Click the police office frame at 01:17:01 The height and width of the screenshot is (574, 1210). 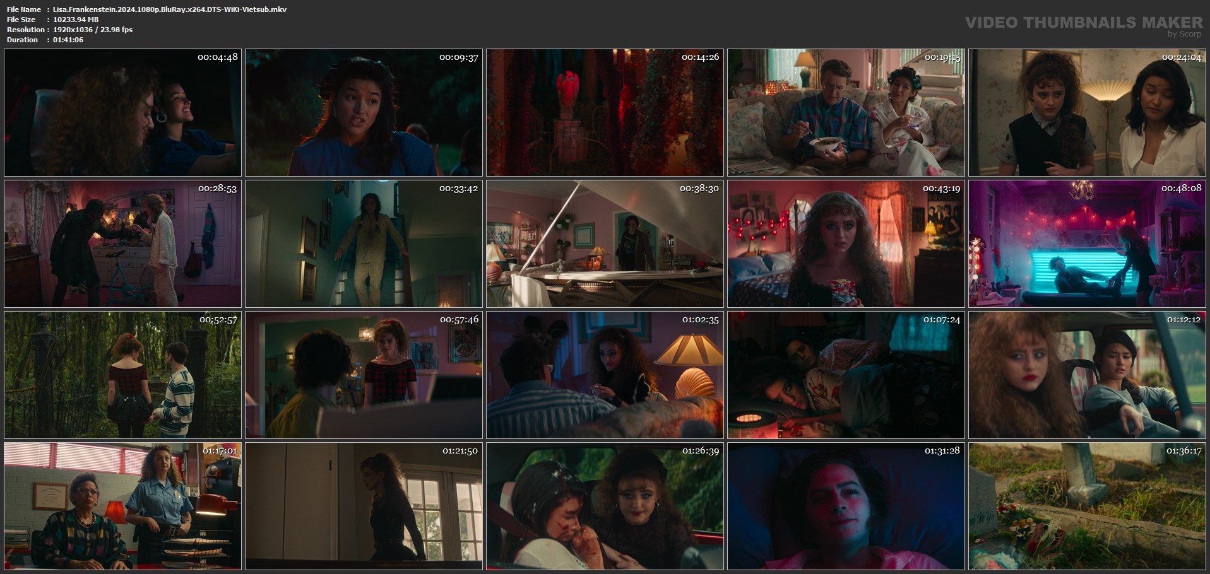122,506
